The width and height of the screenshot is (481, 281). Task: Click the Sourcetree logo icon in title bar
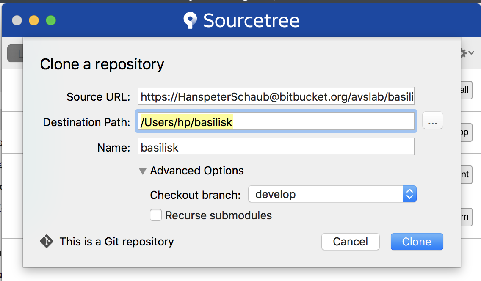[190, 20]
